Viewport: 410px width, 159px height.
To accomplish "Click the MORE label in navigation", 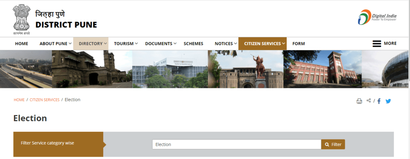I will [390, 43].
